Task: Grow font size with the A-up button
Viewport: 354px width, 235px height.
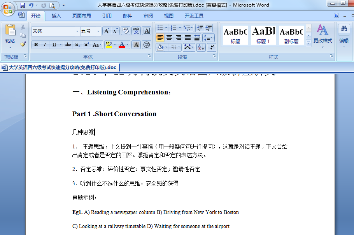Action: point(107,31)
